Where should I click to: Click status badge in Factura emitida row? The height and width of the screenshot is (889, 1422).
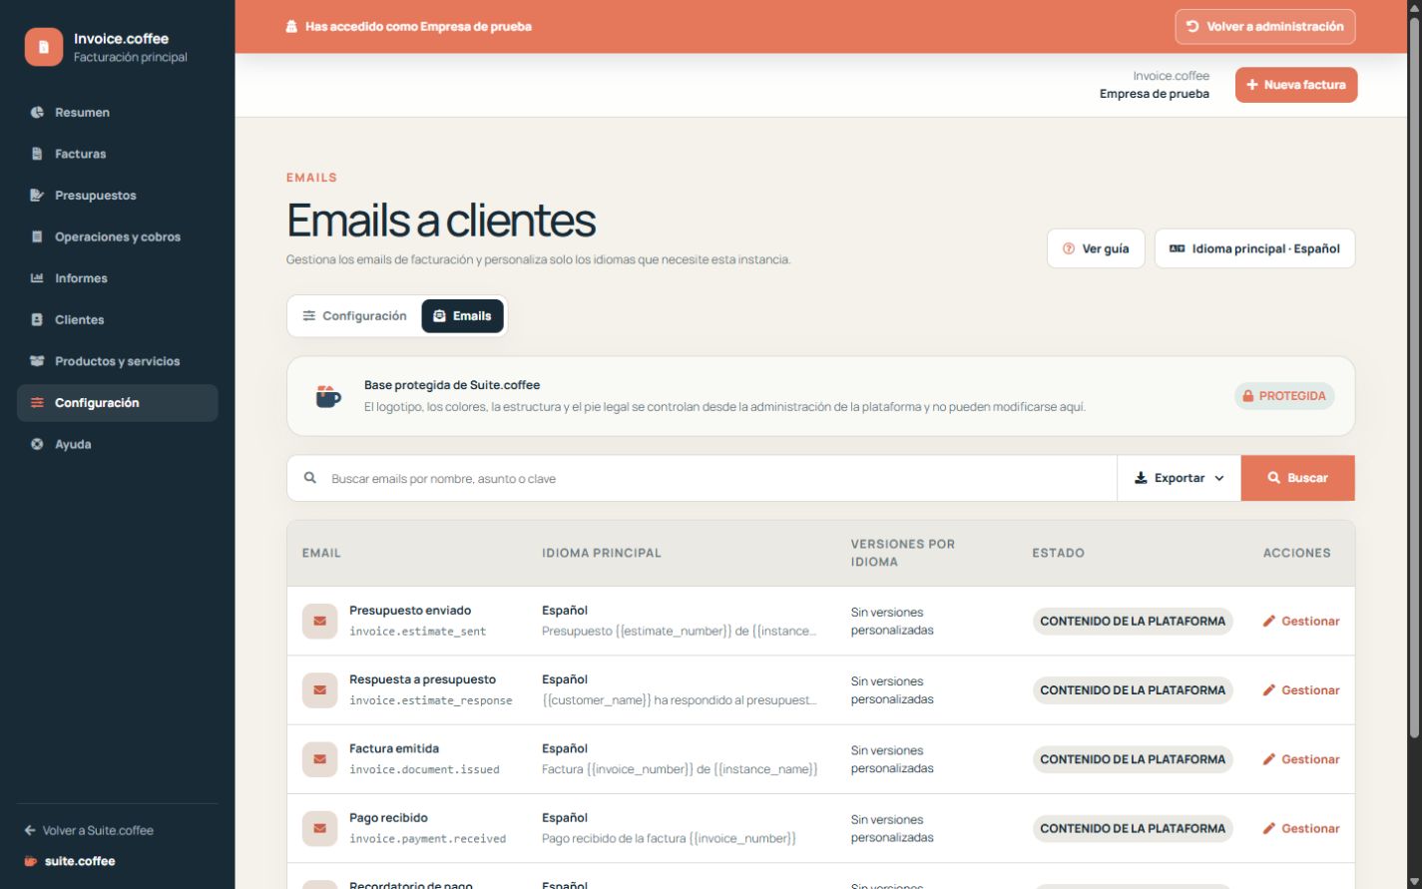click(1133, 759)
